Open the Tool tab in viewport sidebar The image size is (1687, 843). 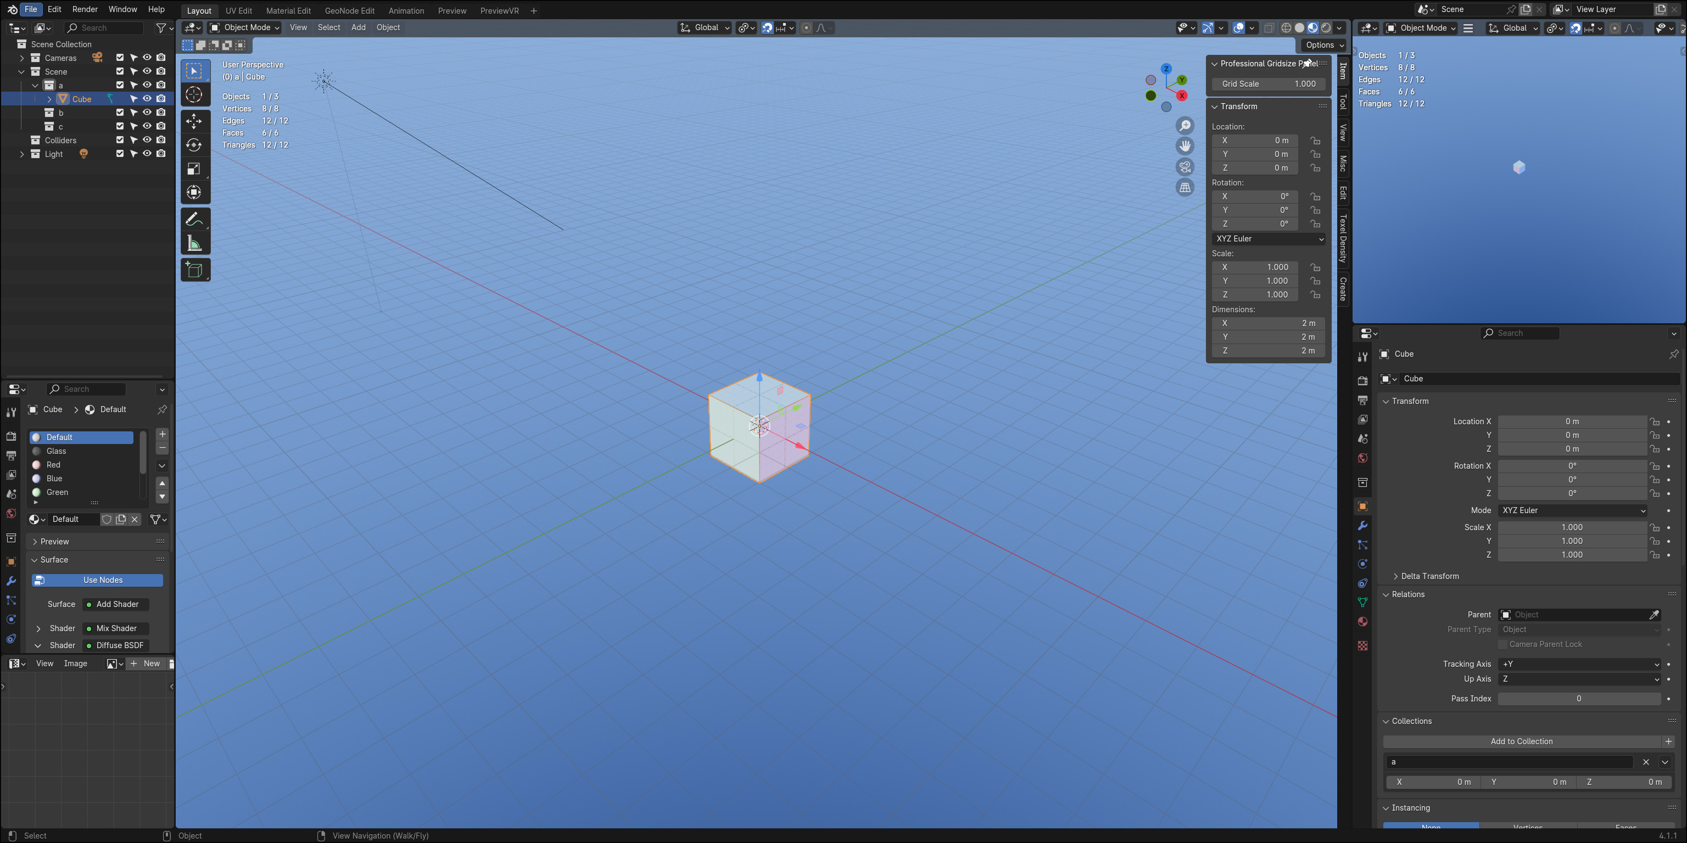coord(1343,102)
